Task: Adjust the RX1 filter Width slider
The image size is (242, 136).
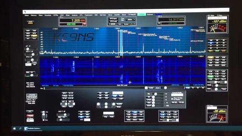Action: click(x=219, y=85)
